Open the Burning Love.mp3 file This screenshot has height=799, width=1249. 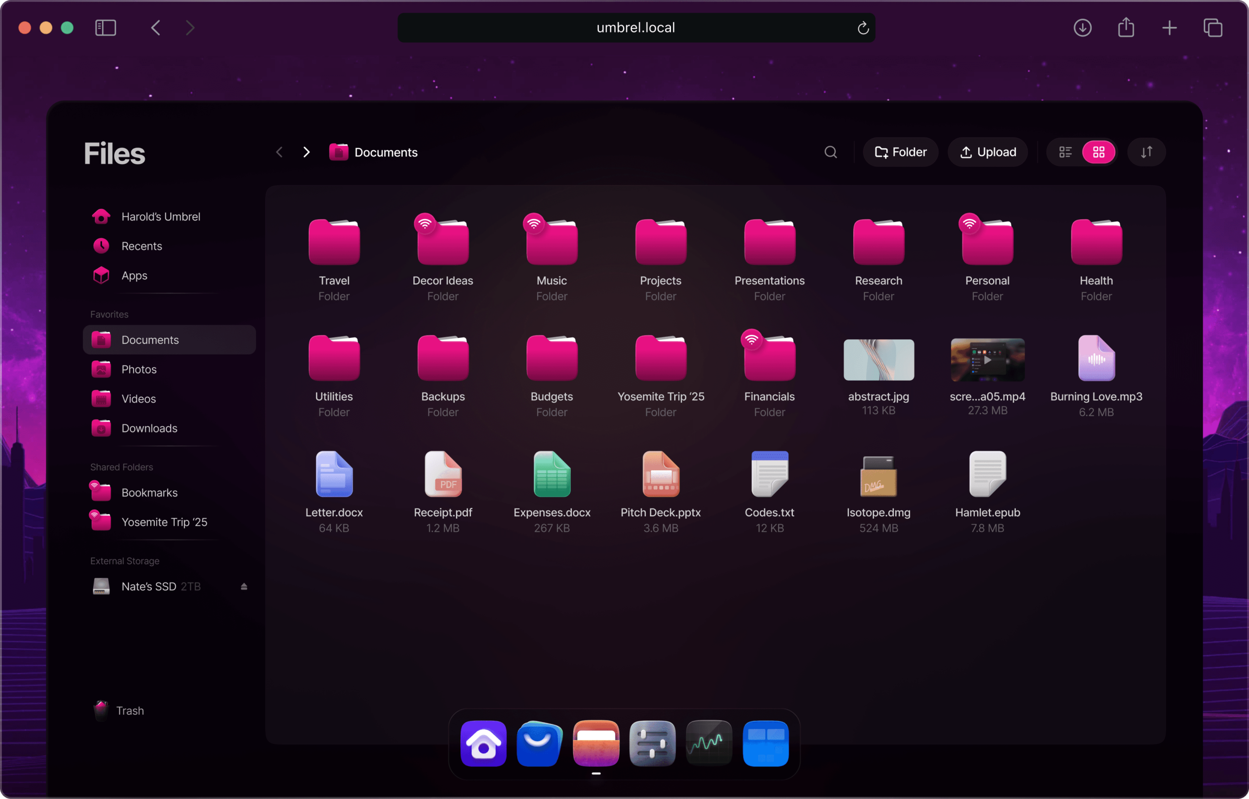1096,360
